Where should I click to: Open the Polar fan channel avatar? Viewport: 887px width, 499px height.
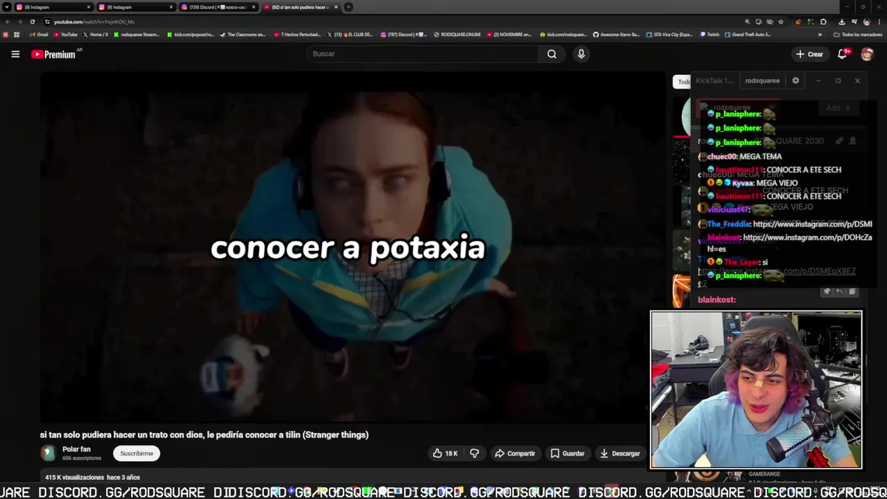[x=48, y=453]
